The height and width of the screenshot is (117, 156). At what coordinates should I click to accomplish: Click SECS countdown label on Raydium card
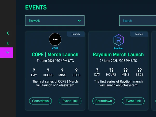click(140, 74)
